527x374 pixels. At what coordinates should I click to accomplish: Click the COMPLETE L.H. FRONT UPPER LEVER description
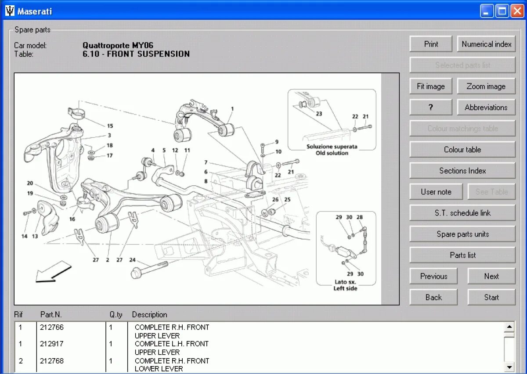(172, 348)
